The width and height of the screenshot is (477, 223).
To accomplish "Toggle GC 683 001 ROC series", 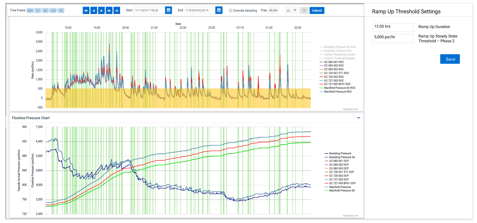I will [332, 62].
